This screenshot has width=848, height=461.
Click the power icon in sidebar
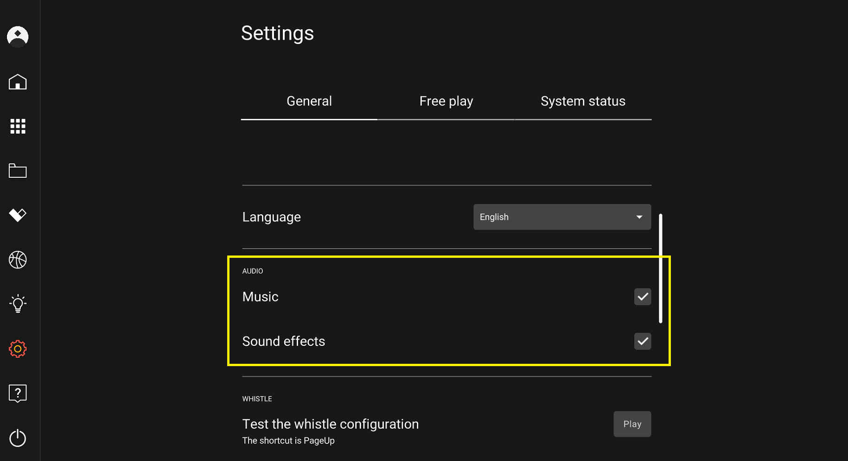18,438
